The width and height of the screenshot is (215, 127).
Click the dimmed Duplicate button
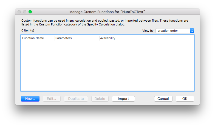coord(76,99)
